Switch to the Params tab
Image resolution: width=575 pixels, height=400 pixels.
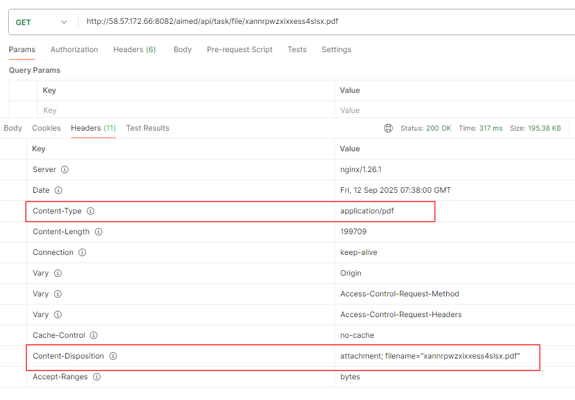(22, 50)
